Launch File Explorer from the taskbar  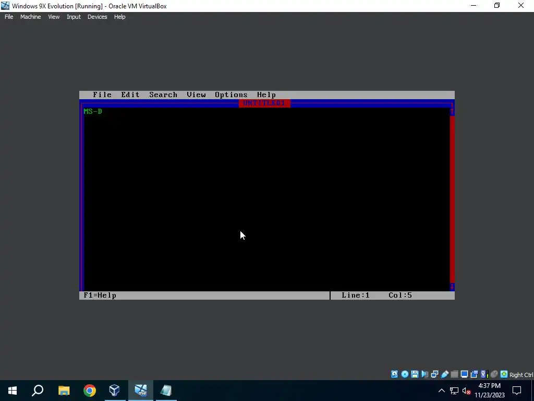point(64,391)
